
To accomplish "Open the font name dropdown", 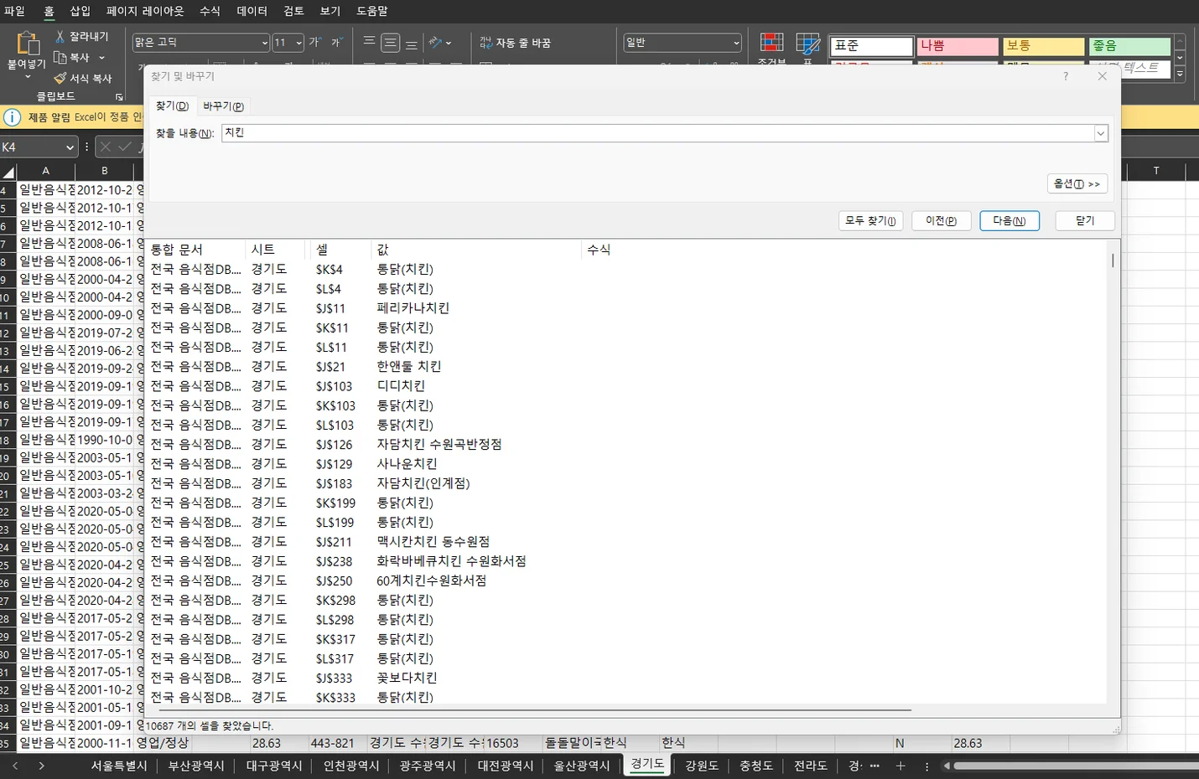I will (x=265, y=43).
